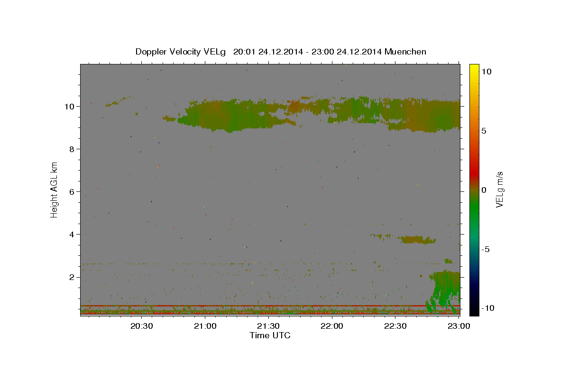Click the green precipitation streaks near 23:00
This screenshot has height=379, width=569.
click(x=443, y=291)
